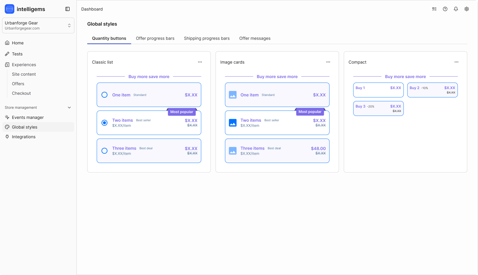Switch to Shipping progress bars tab

coord(207,38)
